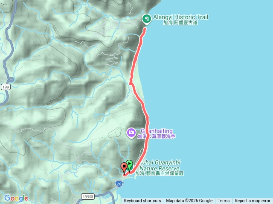Open the Terms link
This screenshot has width=273, height=204.
point(224,201)
